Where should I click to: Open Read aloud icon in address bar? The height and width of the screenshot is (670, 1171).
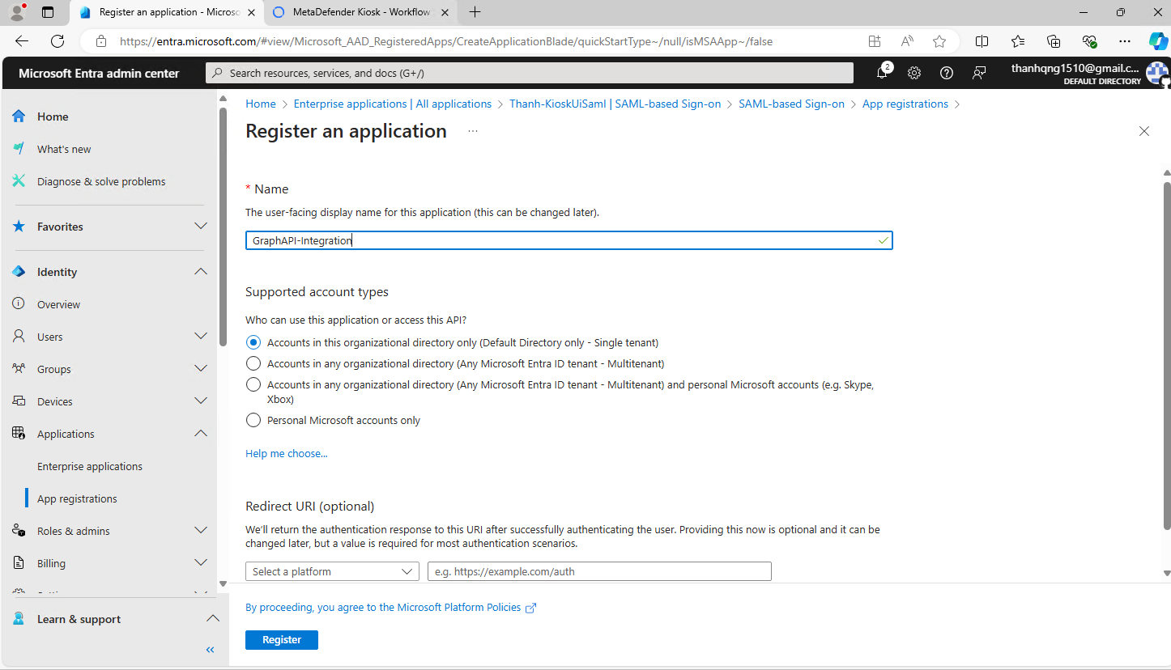point(907,41)
